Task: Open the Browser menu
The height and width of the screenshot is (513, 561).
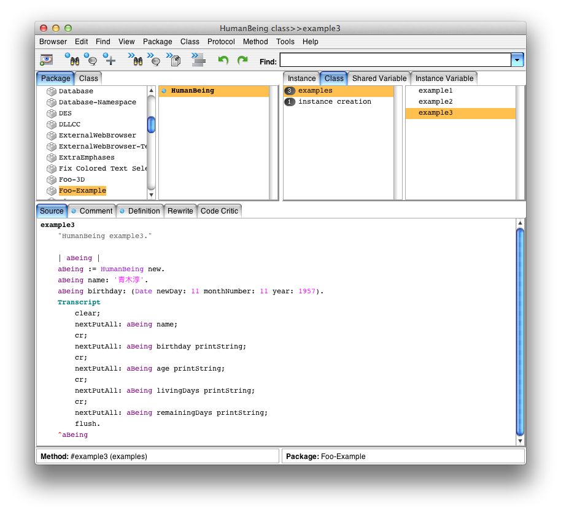Action: 53,42
